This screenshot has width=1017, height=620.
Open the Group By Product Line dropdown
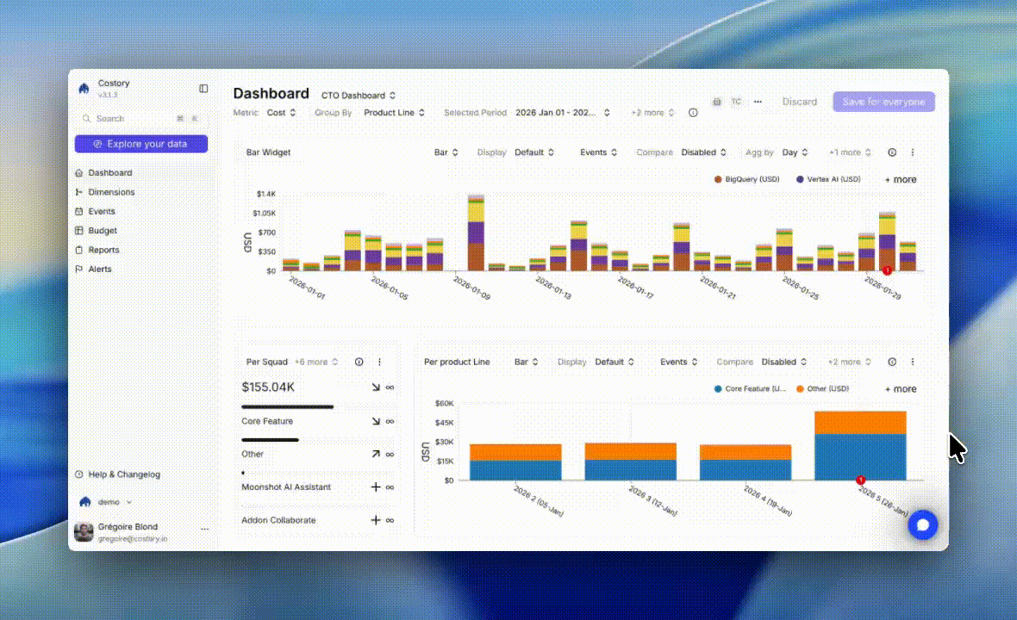395,113
